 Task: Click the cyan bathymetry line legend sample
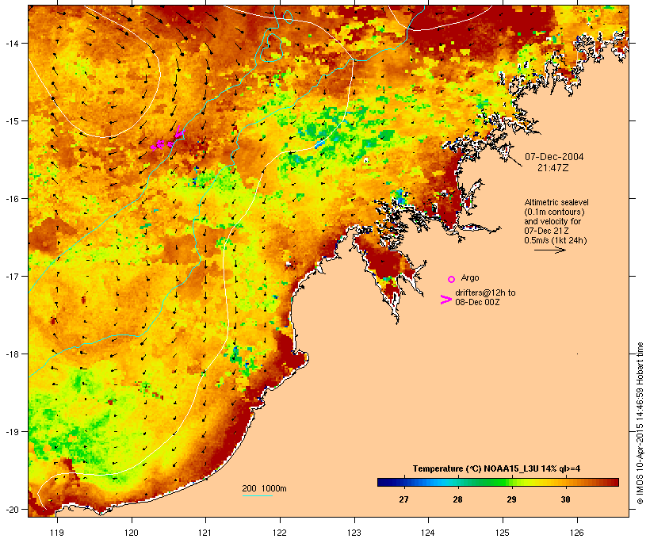(x=258, y=495)
